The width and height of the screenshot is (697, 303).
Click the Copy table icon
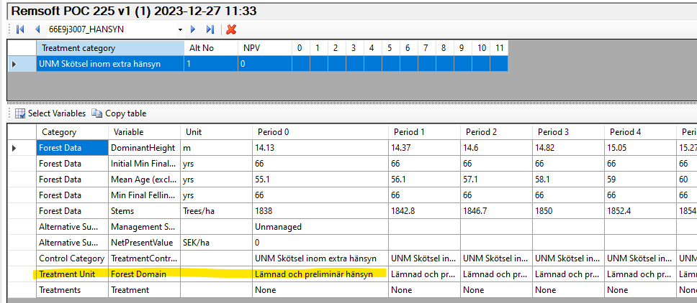(x=96, y=113)
